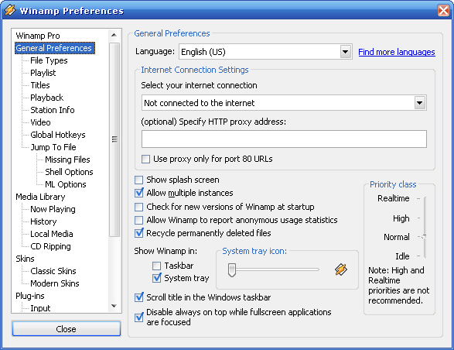Viewport: 454px width, 350px height.
Task: Uncheck Allow multiple instances
Action: tap(138, 193)
